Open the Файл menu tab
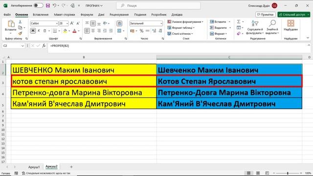Viewport: 313px width, 176px height. (x=7, y=15)
